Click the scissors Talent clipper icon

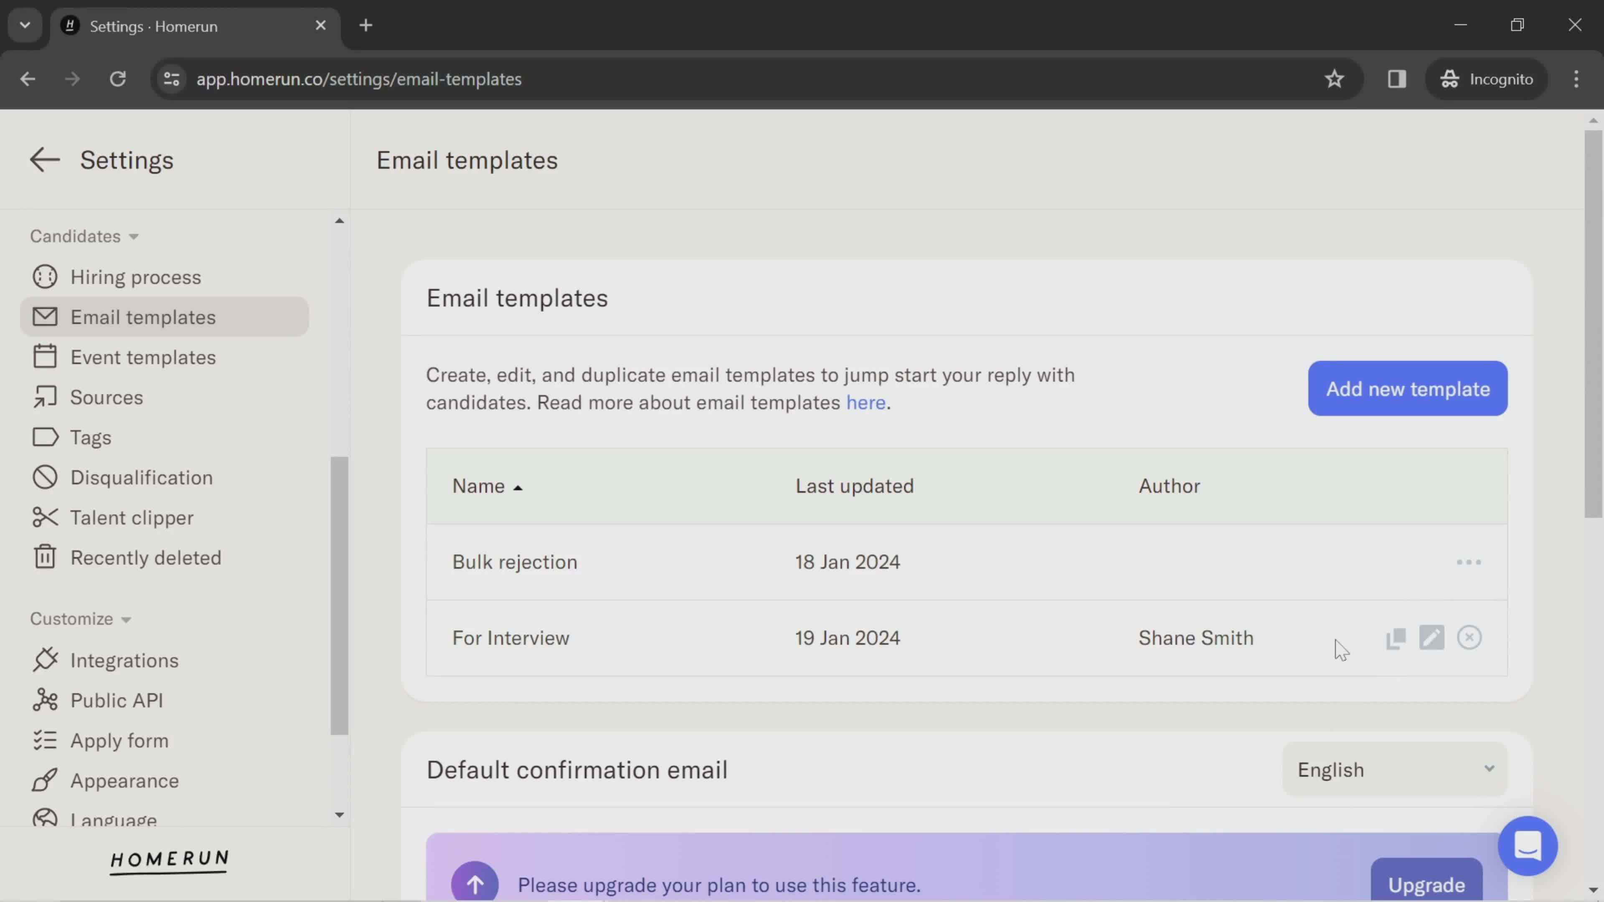pyautogui.click(x=45, y=517)
